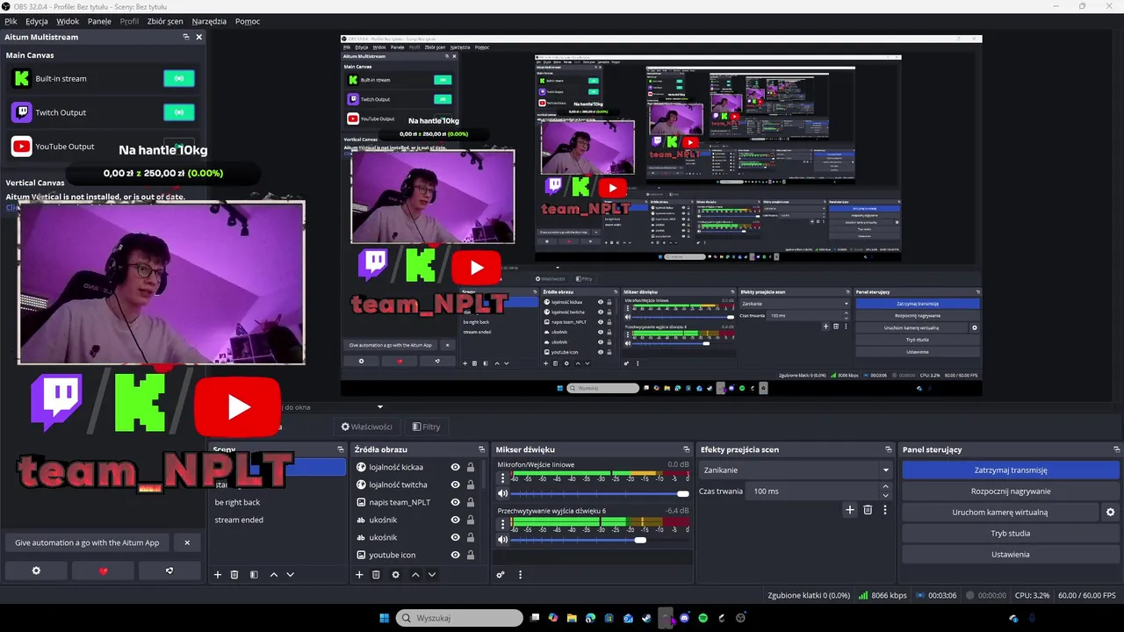Undock the Źródła obrazu panel

click(x=481, y=449)
